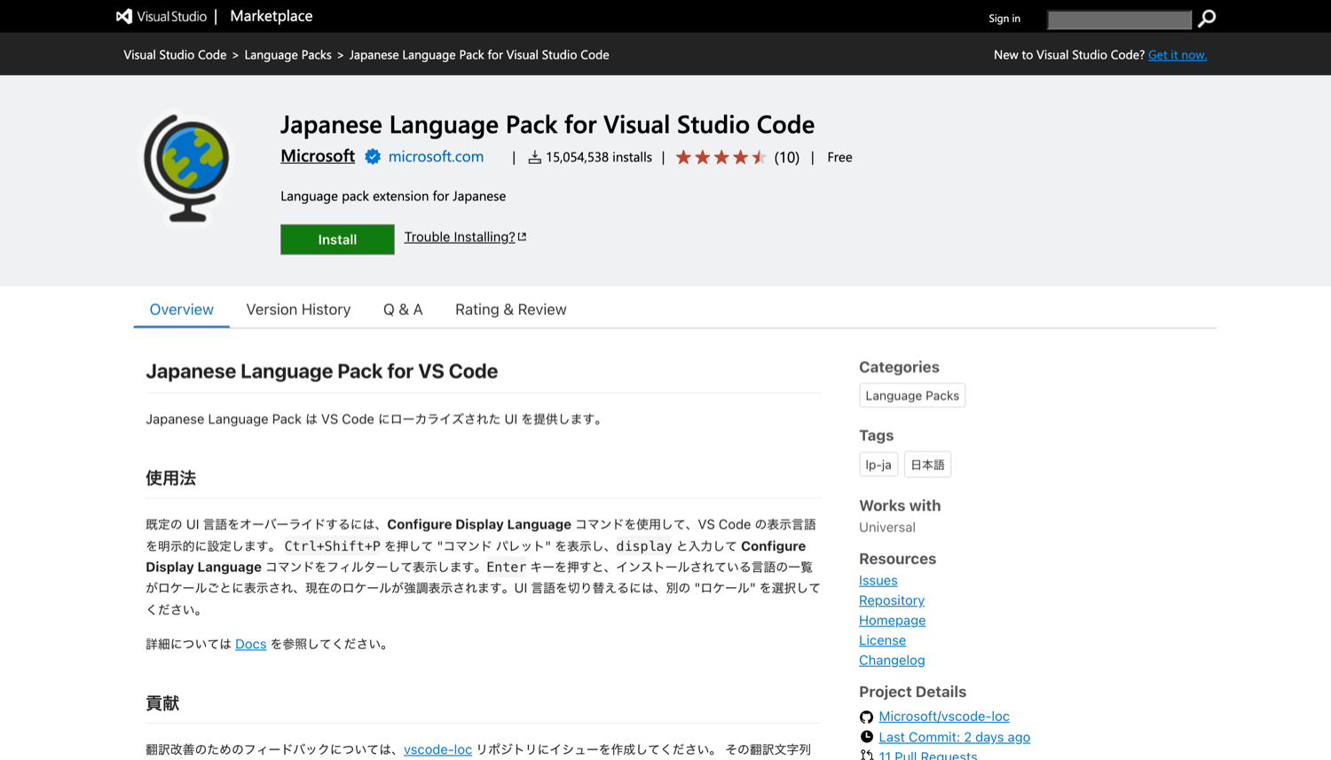Click the (10) reviews count

(x=786, y=157)
